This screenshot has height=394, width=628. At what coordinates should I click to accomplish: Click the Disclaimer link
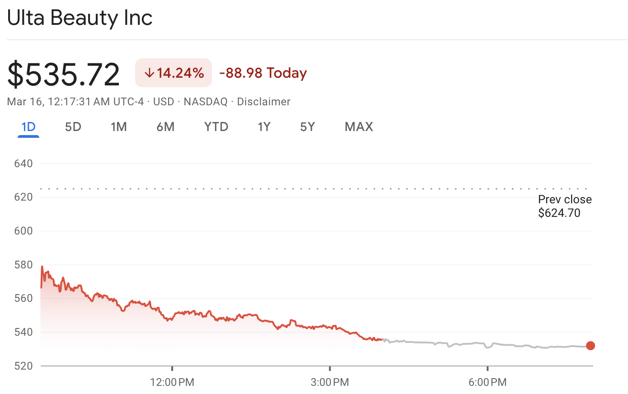tap(263, 102)
